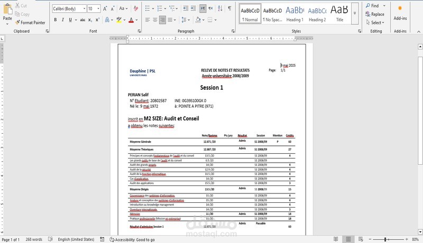The height and width of the screenshot is (243, 423).
Task: Sort the selected text alphabetically
Action: pyautogui.click(x=219, y=8)
